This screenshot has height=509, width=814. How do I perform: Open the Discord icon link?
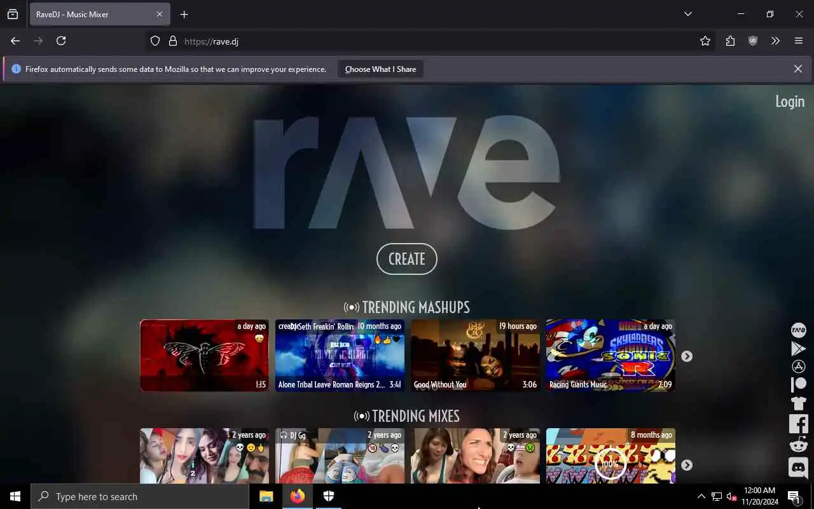(x=798, y=468)
